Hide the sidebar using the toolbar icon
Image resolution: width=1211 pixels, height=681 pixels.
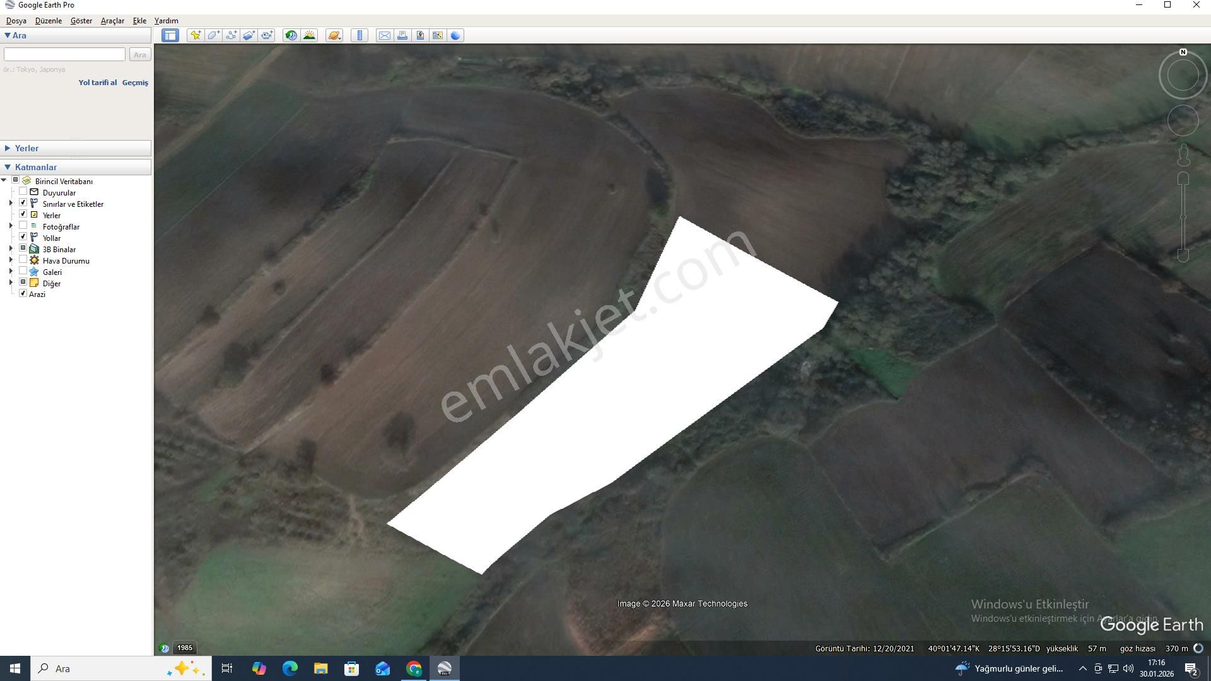point(170,35)
